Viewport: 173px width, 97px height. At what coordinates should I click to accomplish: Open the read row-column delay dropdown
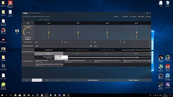point(137,61)
